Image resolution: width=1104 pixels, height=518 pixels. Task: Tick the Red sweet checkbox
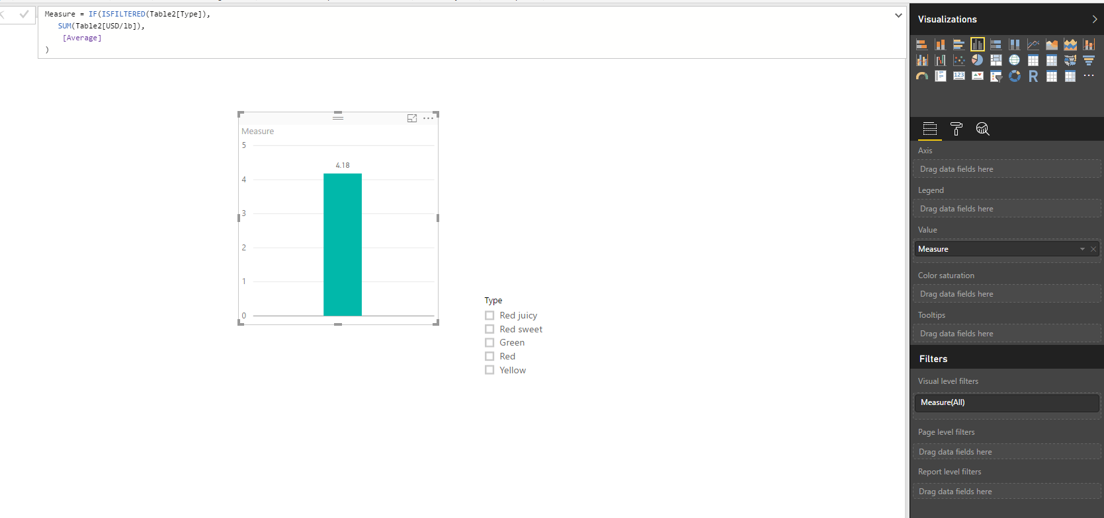click(489, 329)
